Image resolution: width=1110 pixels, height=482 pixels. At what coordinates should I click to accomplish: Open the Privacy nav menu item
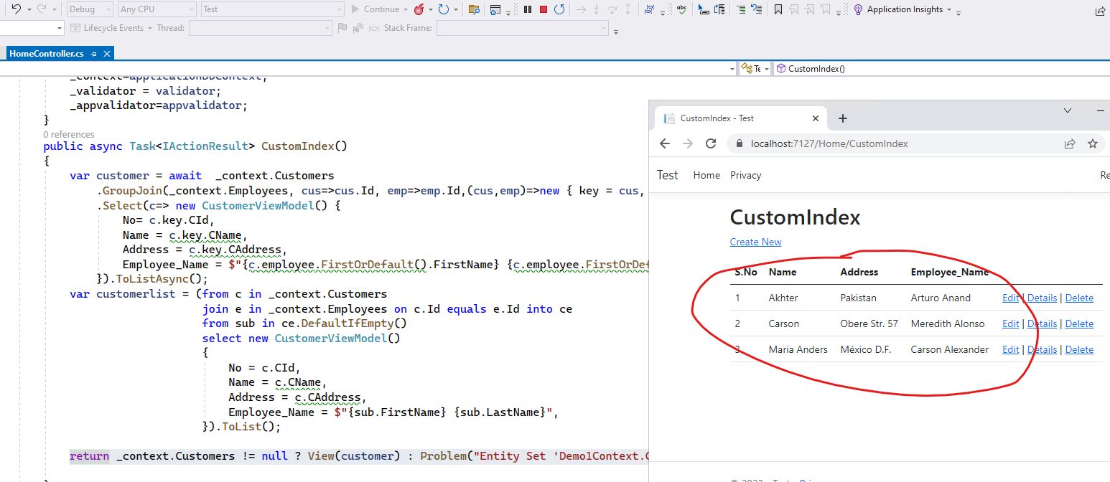[x=745, y=175]
